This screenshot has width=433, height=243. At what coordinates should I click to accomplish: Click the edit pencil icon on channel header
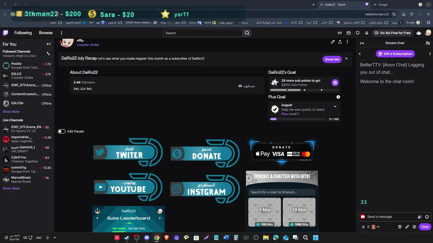(333, 42)
